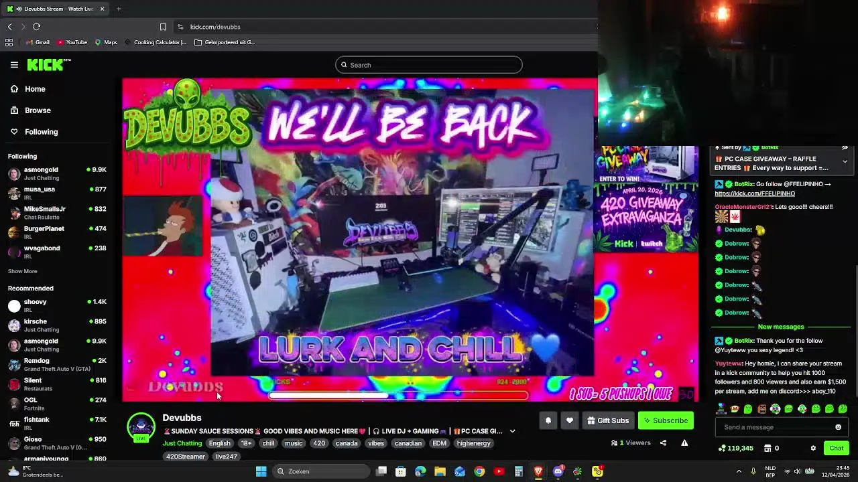The width and height of the screenshot is (858, 482).
Task: Open the MikeSmallsJr channel
Action: [x=57, y=212]
